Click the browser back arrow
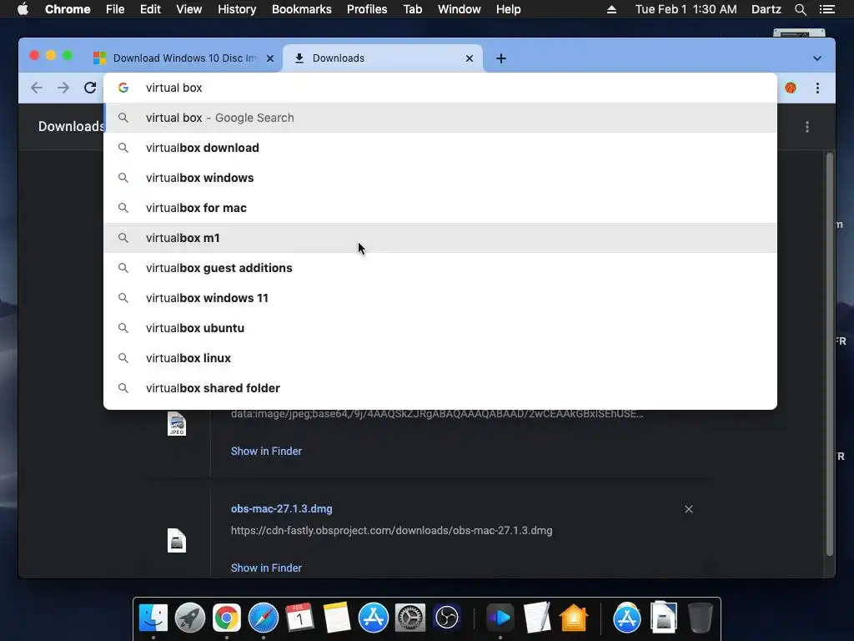Viewport: 854px width, 641px height. pos(37,88)
